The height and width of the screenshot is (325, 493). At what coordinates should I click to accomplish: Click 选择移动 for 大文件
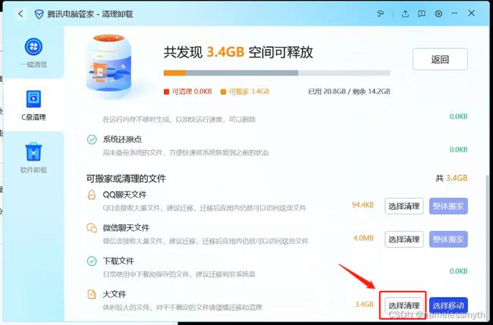coord(448,305)
